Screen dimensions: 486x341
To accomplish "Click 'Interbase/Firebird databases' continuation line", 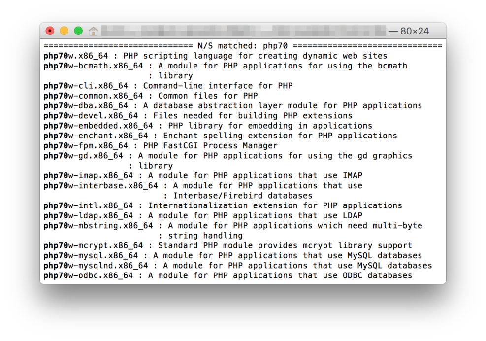I will pos(242,196).
